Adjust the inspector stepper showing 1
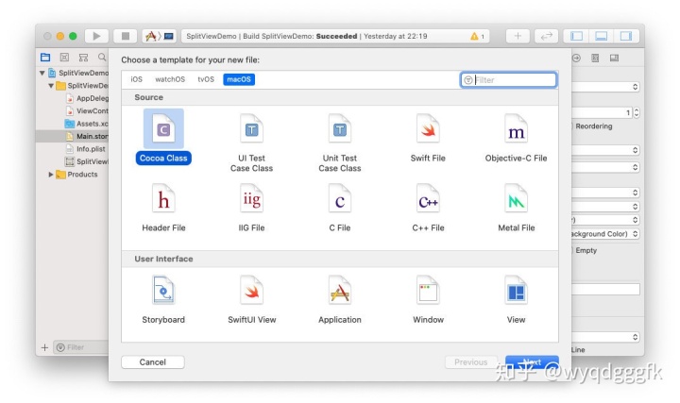Viewport: 680px width, 403px height. [637, 112]
